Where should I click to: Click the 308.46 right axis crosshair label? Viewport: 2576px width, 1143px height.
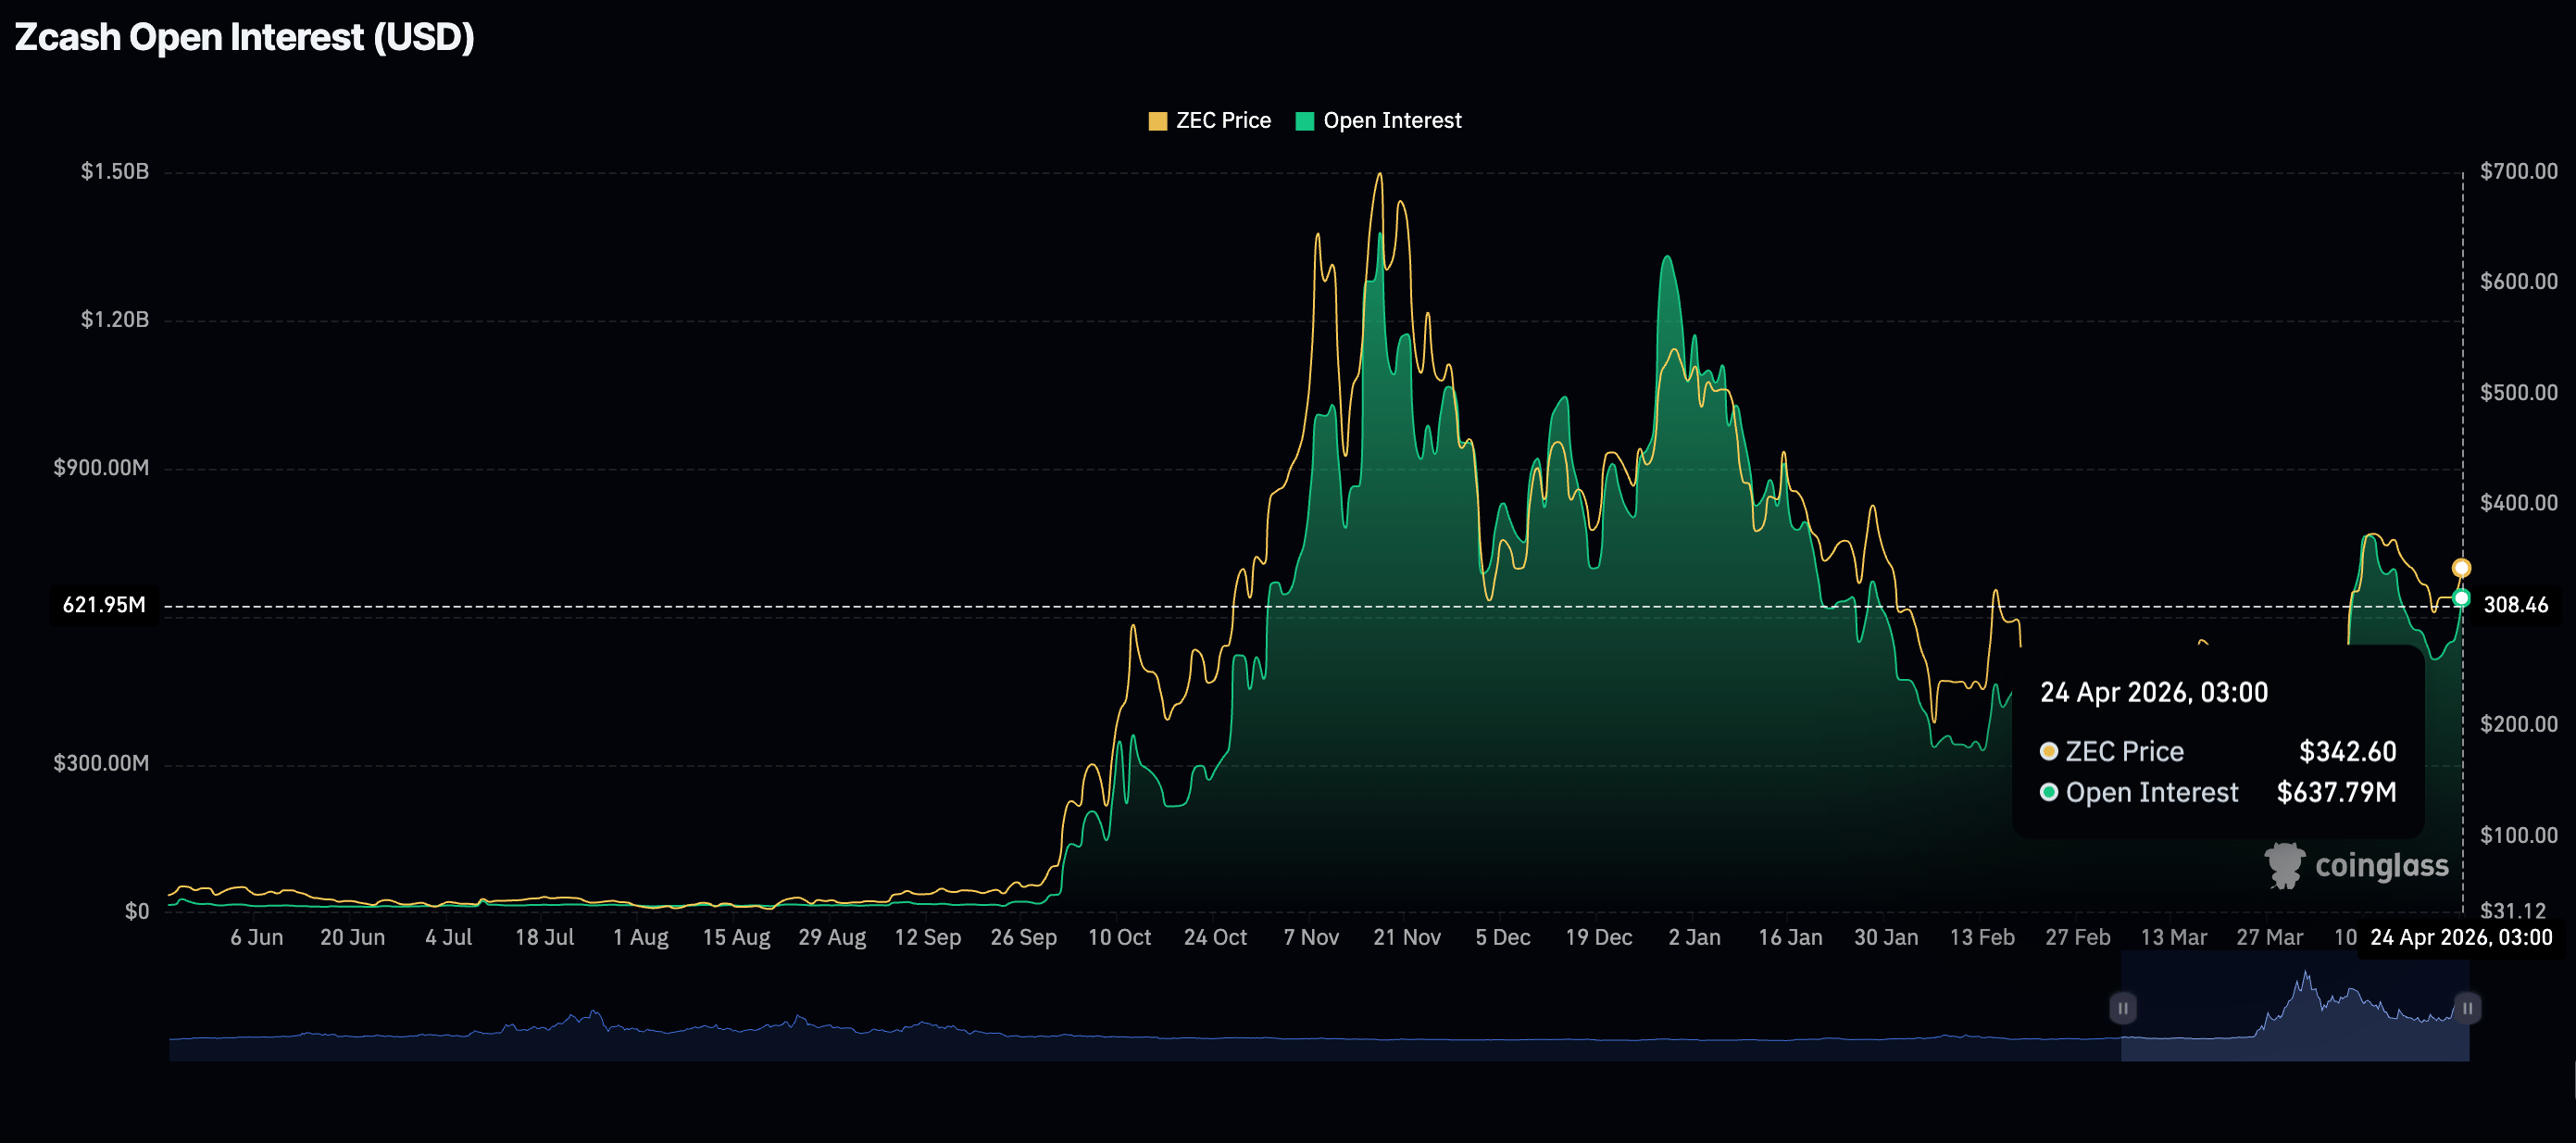tap(2515, 605)
